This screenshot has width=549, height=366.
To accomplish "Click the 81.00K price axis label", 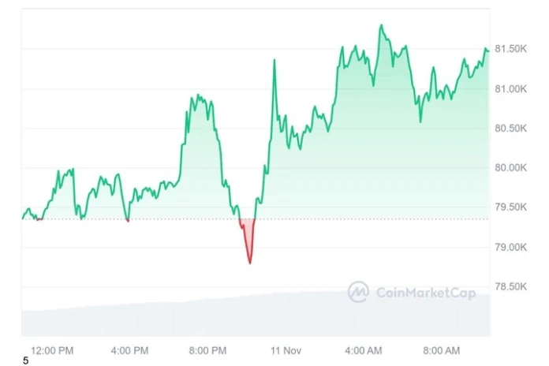I will pyautogui.click(x=511, y=89).
